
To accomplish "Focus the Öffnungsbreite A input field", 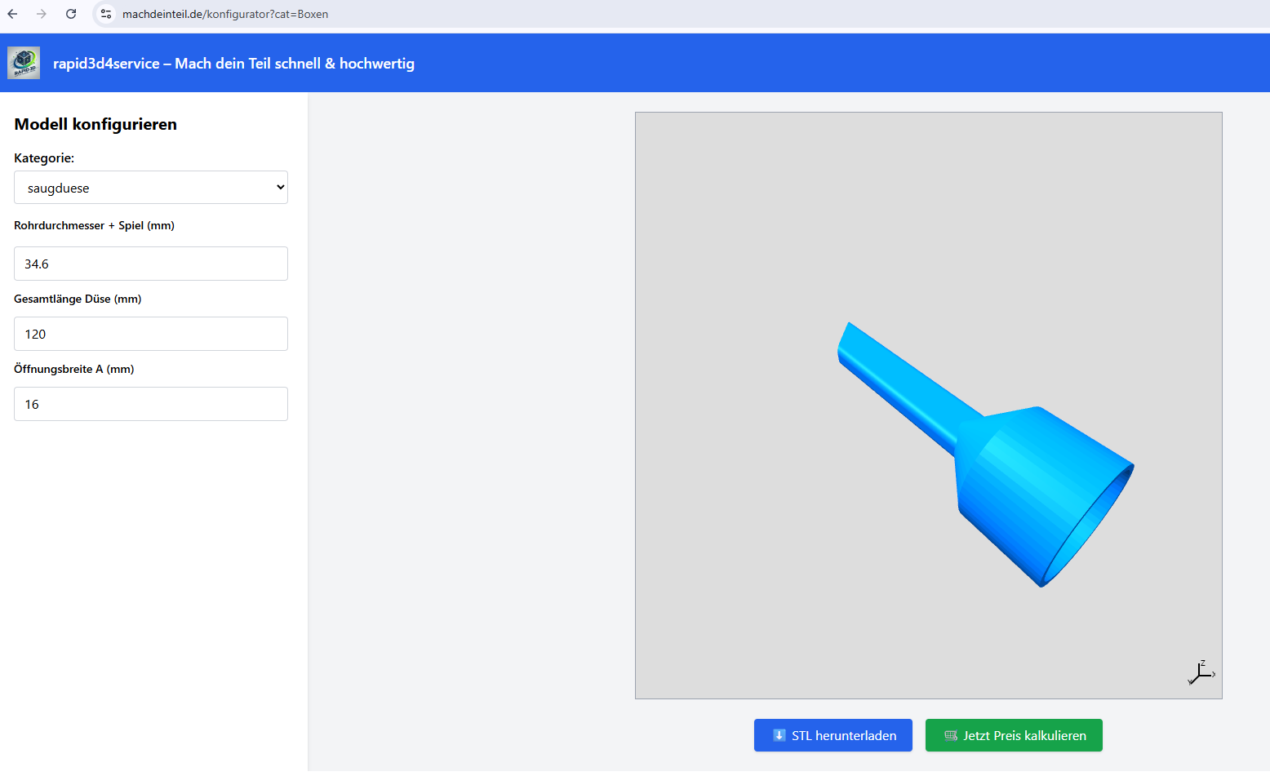I will [x=151, y=404].
